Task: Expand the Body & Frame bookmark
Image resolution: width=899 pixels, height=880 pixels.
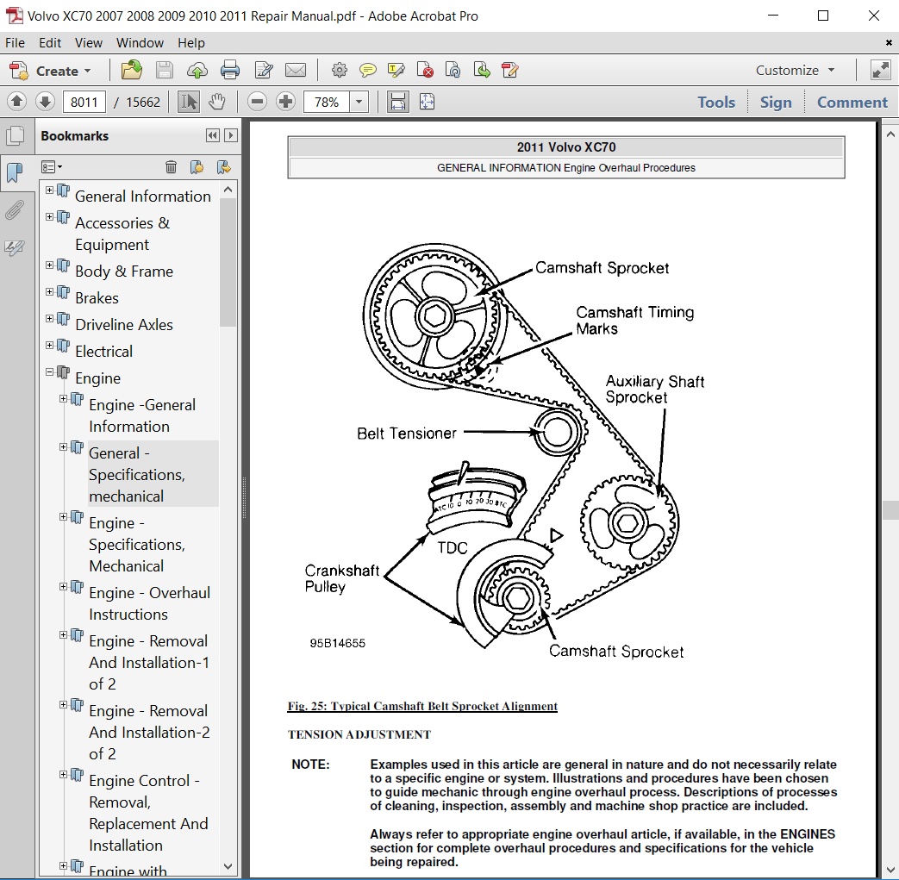Action: pyautogui.click(x=49, y=265)
